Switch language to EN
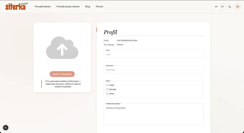 [x=222, y=6]
